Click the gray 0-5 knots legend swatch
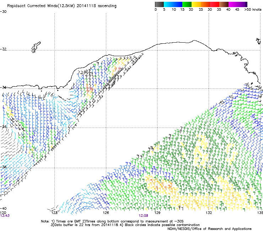Image resolution: width=263 pixels, height=231 pixels. click(x=159, y=4)
